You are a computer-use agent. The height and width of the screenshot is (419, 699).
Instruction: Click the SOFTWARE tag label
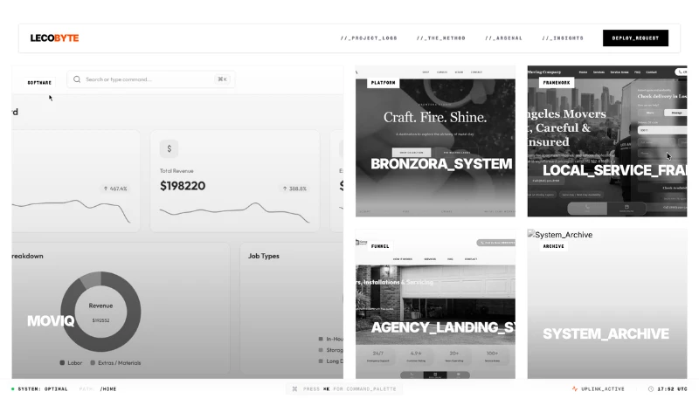pos(39,82)
